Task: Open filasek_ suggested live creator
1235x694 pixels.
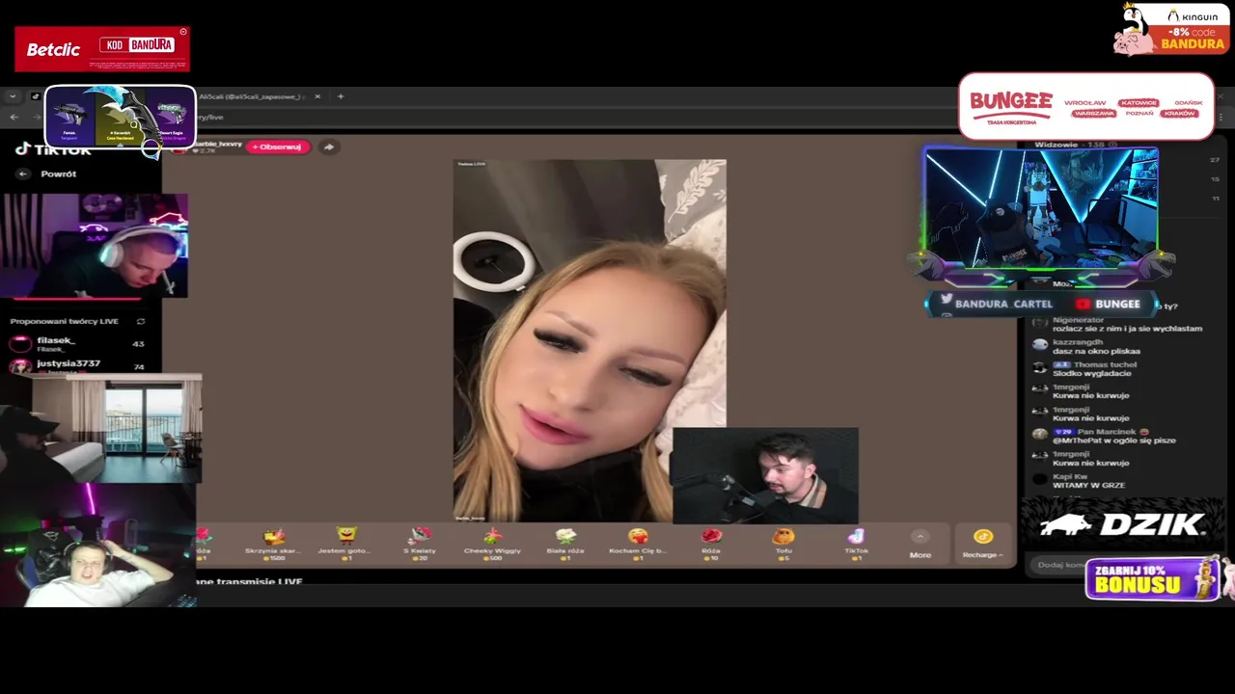Action: (77, 344)
